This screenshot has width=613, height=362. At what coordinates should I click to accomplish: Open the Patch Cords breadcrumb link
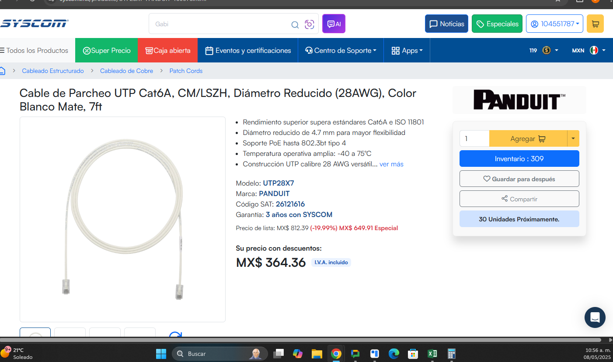[186, 71]
